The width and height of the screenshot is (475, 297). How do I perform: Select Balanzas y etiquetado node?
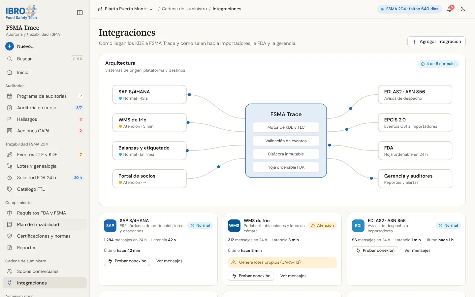(149, 150)
